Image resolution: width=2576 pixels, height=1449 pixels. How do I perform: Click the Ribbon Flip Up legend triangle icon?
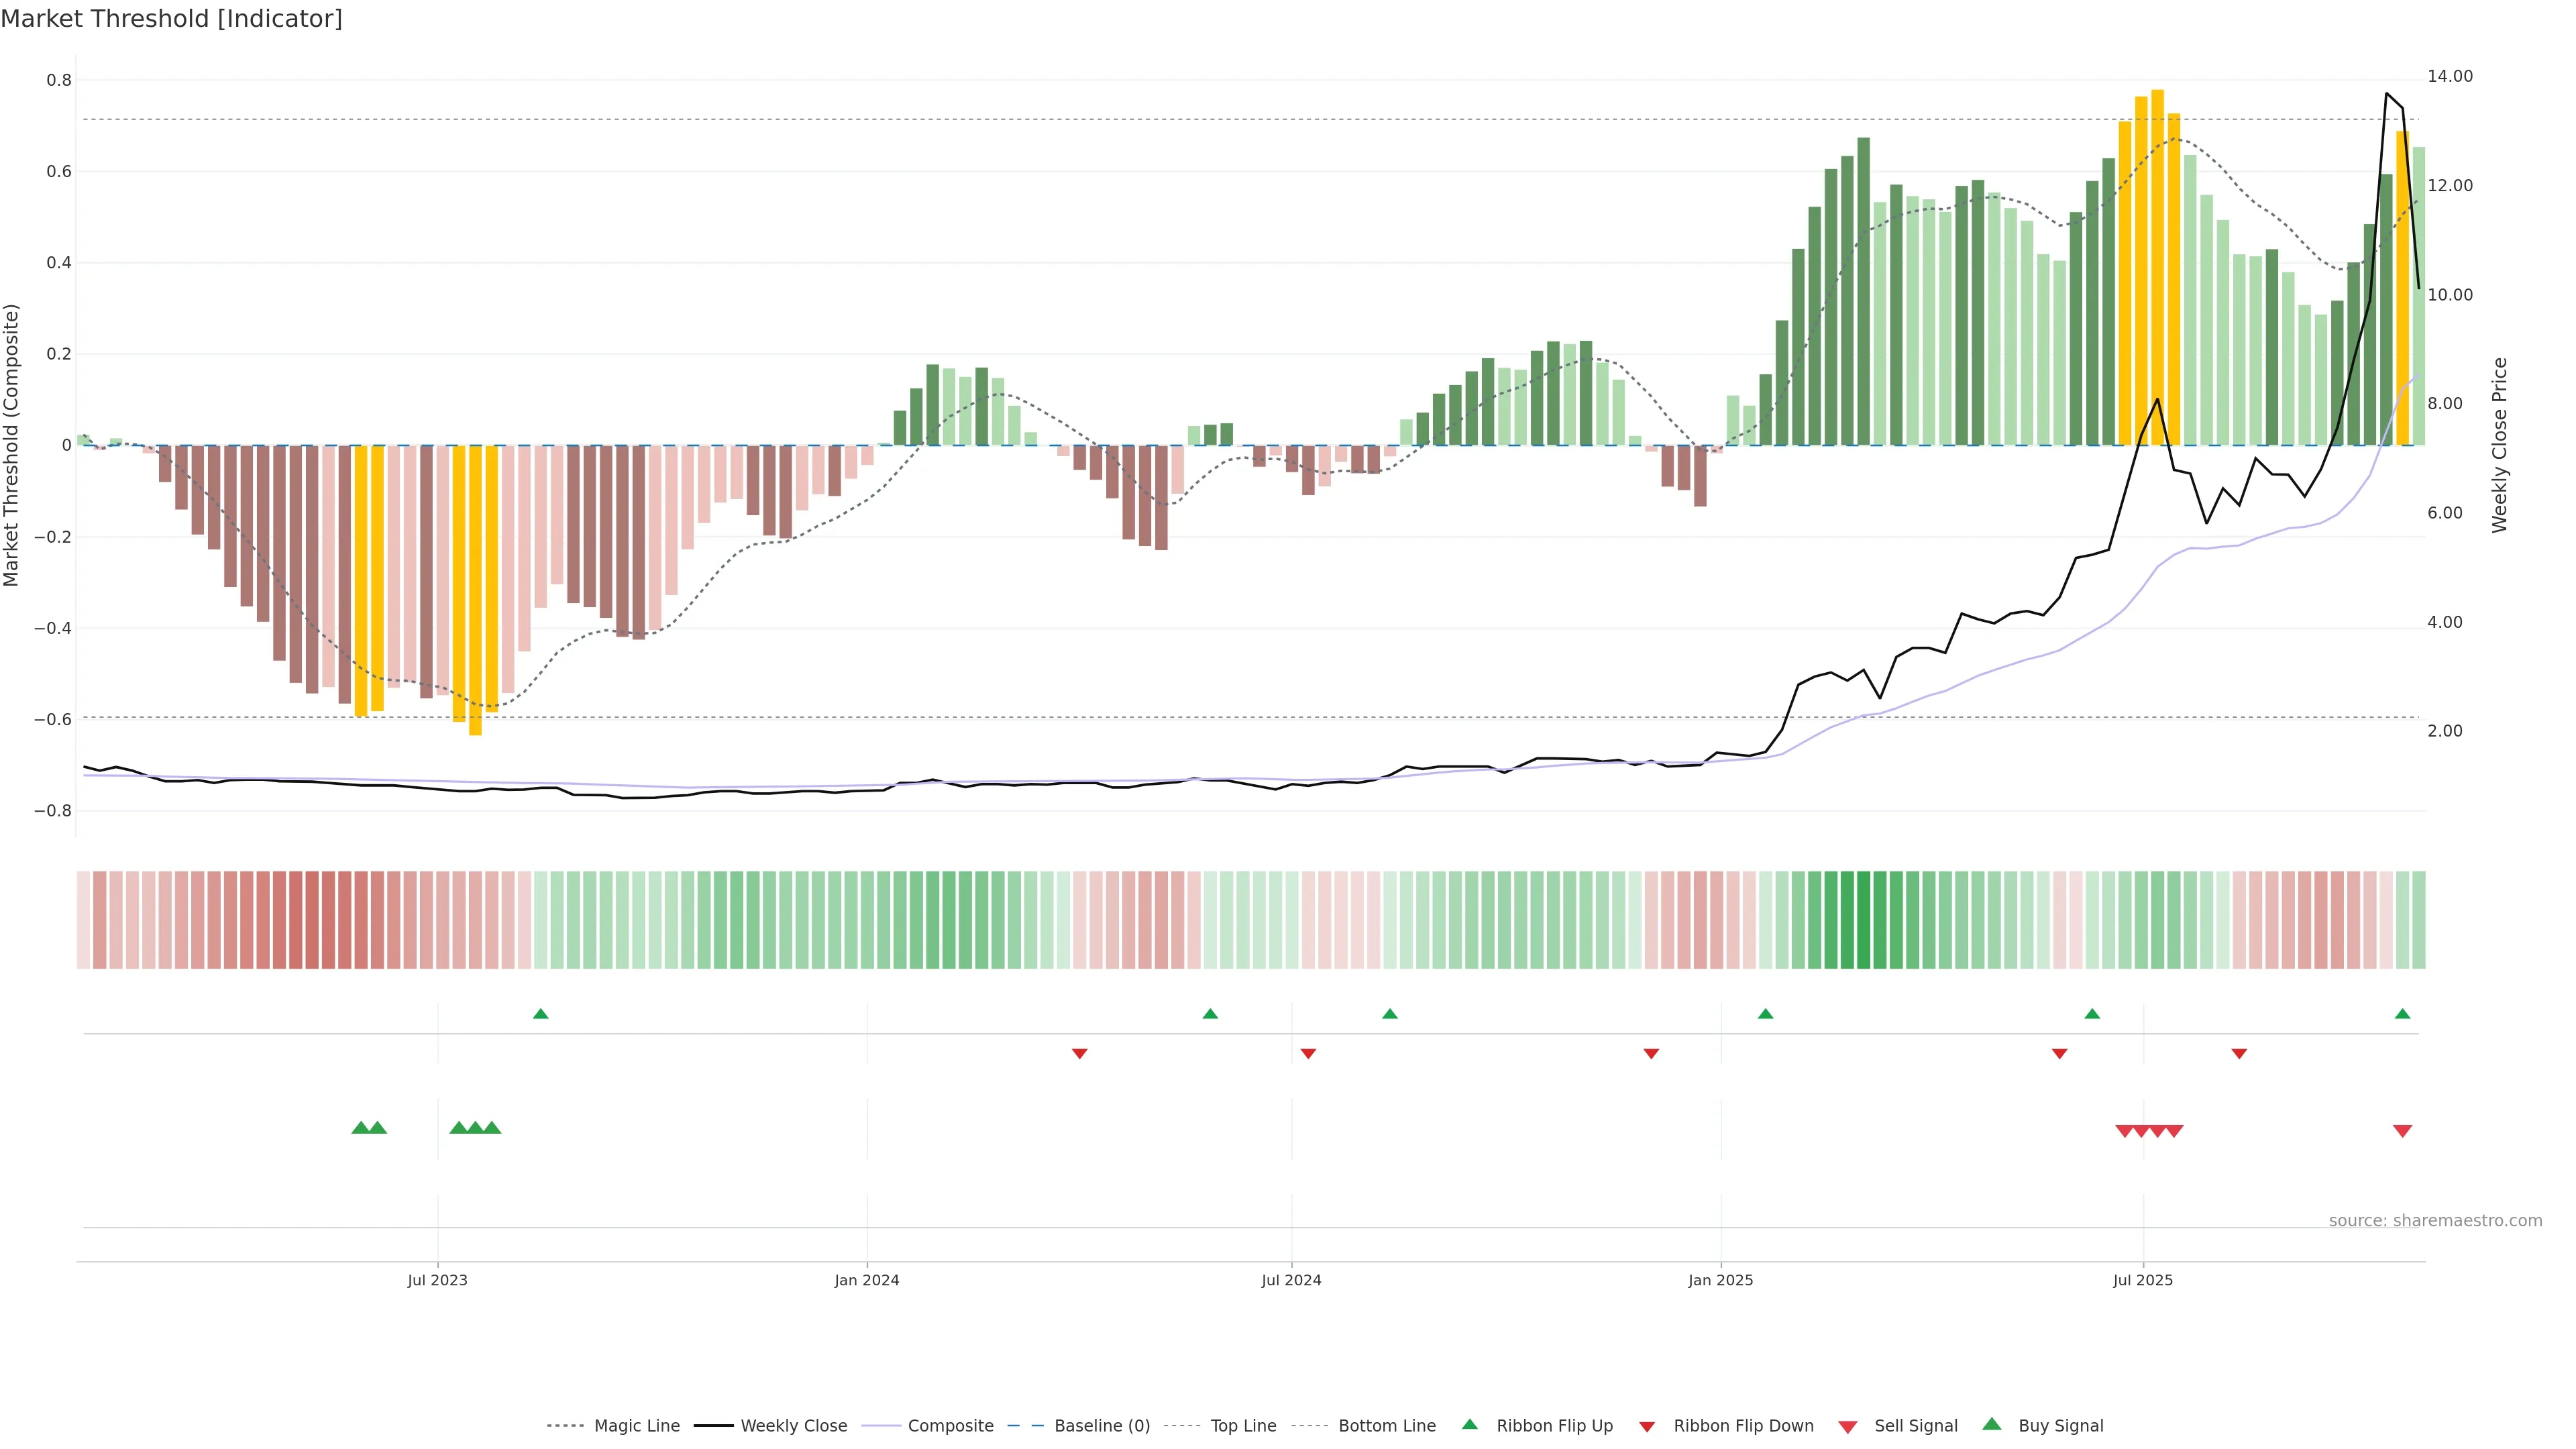point(1469,1424)
